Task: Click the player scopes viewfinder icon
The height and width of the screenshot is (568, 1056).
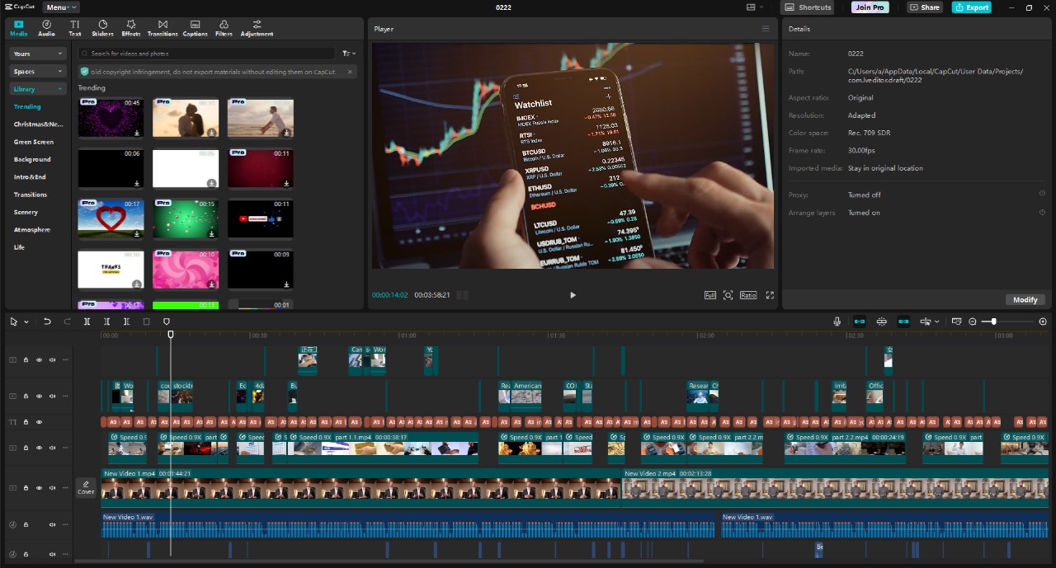Action: 728,295
